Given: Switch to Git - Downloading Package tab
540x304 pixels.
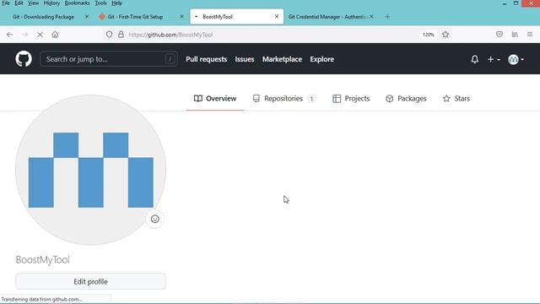Looking at the screenshot, I should pos(43,17).
